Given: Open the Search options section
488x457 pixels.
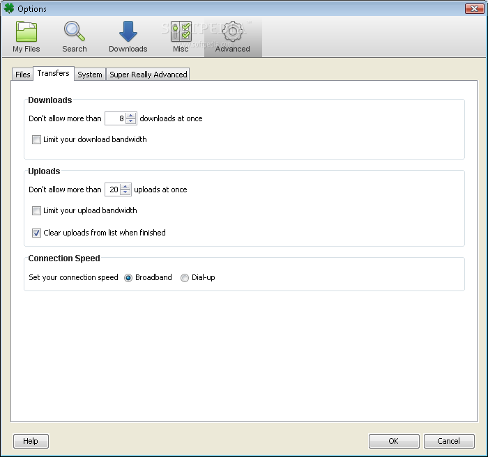Looking at the screenshot, I should tap(75, 37).
